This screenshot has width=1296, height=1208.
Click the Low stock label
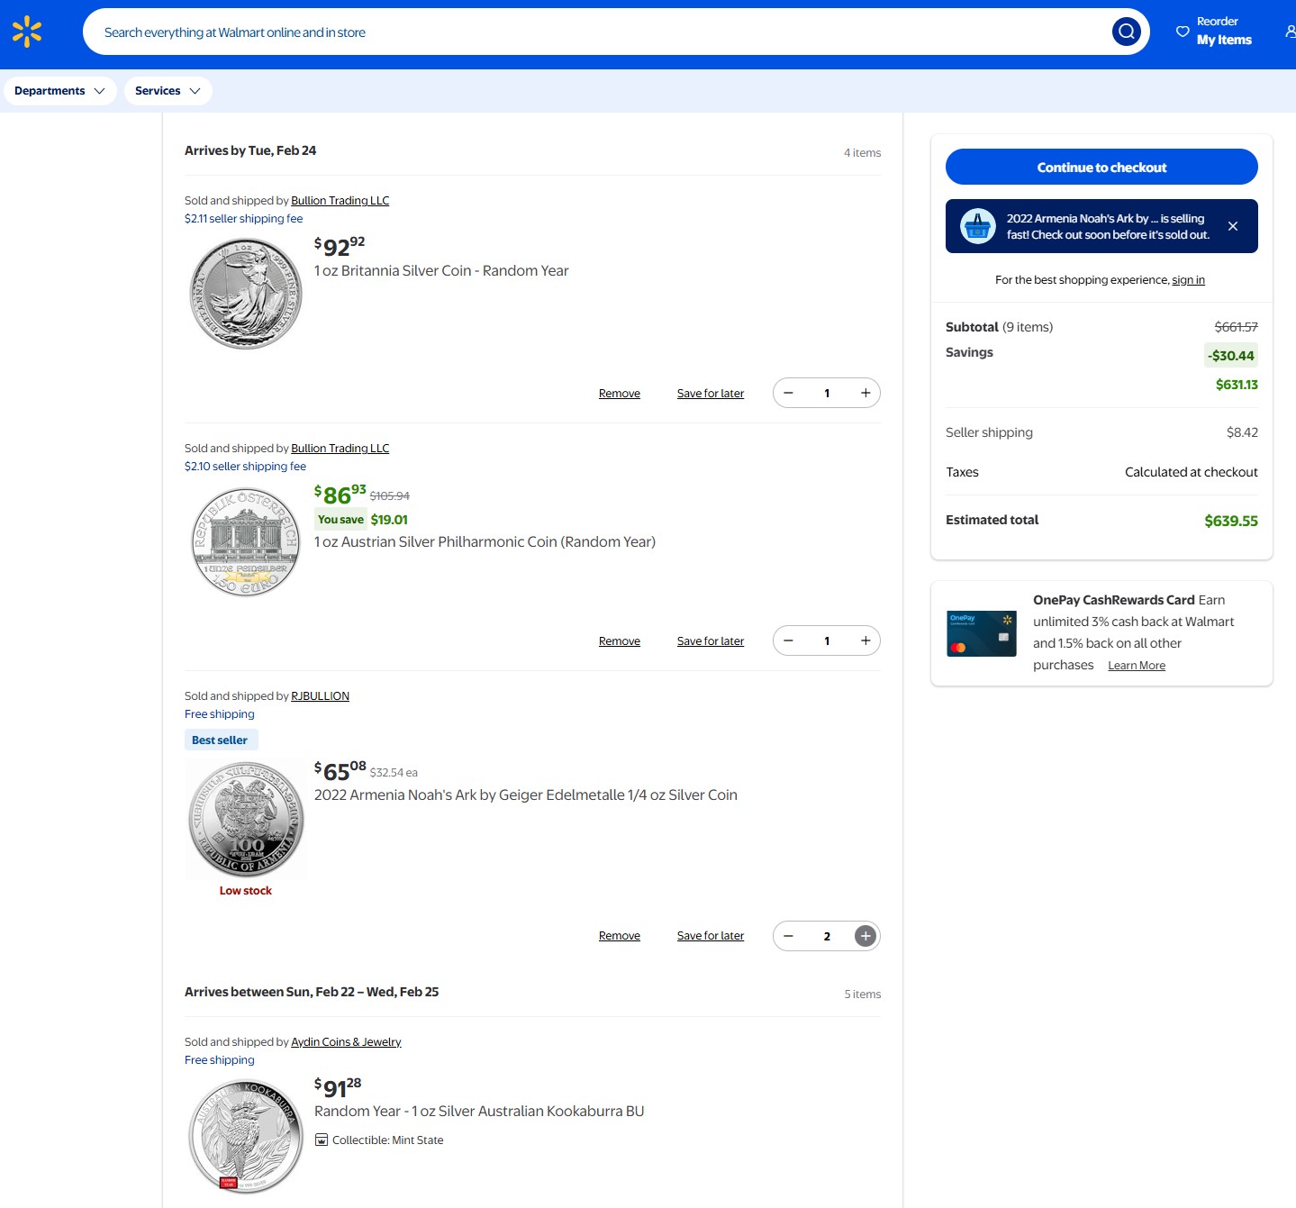(246, 891)
